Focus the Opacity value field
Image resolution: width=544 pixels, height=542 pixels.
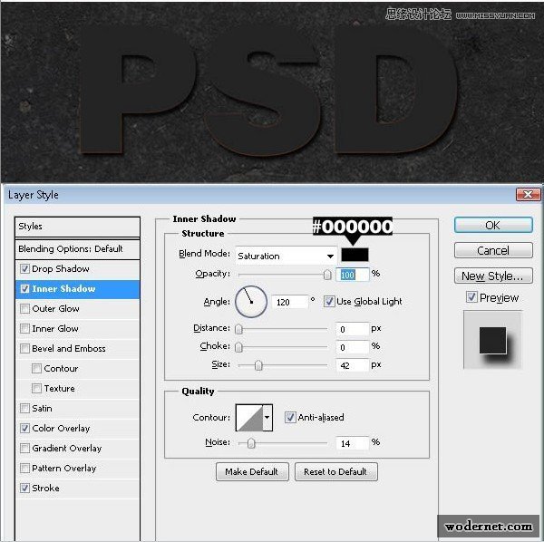point(352,275)
